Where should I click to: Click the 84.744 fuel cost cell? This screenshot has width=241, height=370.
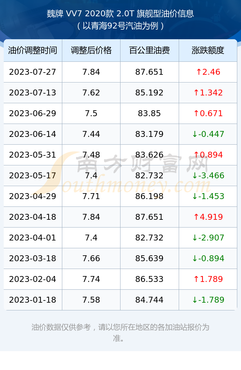(x=149, y=300)
